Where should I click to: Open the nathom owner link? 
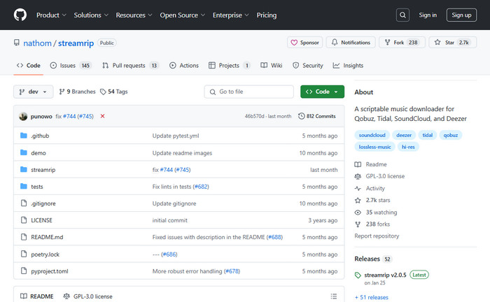point(38,43)
